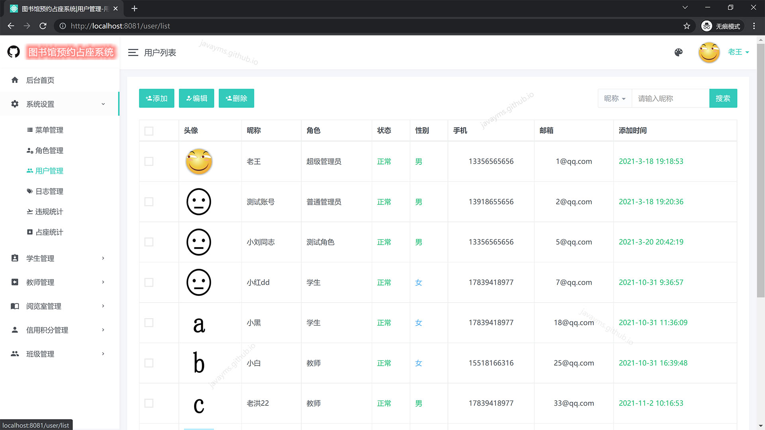Image resolution: width=765 pixels, height=430 pixels.
Task: Go to 日志管理 menu item
Action: coord(49,192)
